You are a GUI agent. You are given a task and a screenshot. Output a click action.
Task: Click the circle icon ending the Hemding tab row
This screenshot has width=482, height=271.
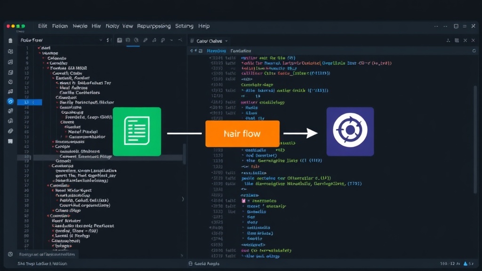click(474, 51)
